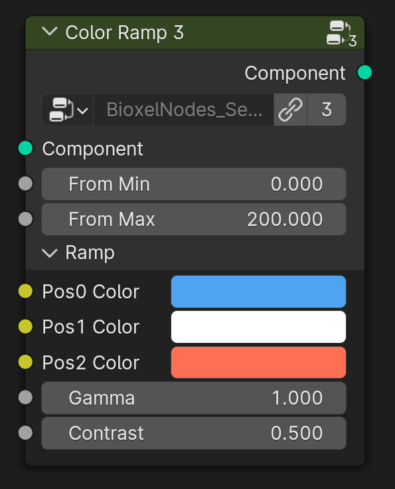Open the white Pos1 Color swatch
This screenshot has width=395, height=489.
[x=258, y=327]
